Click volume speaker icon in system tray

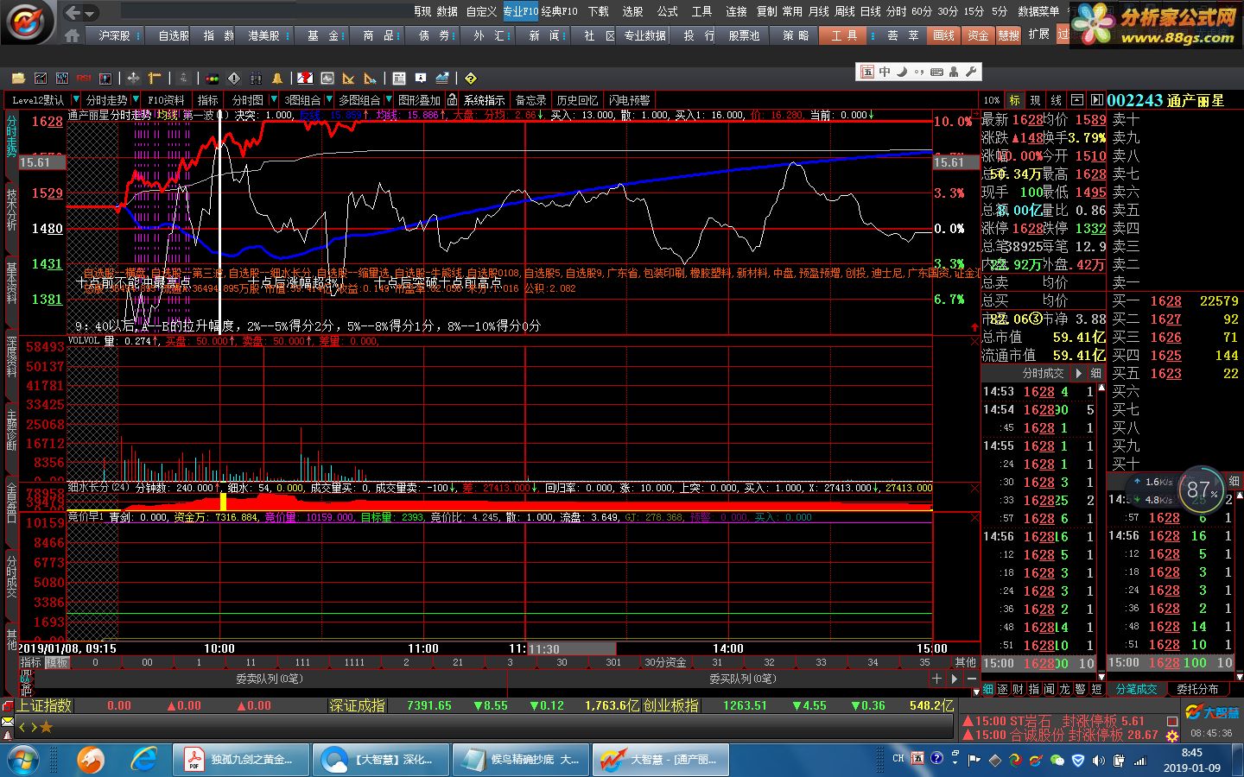(1098, 760)
